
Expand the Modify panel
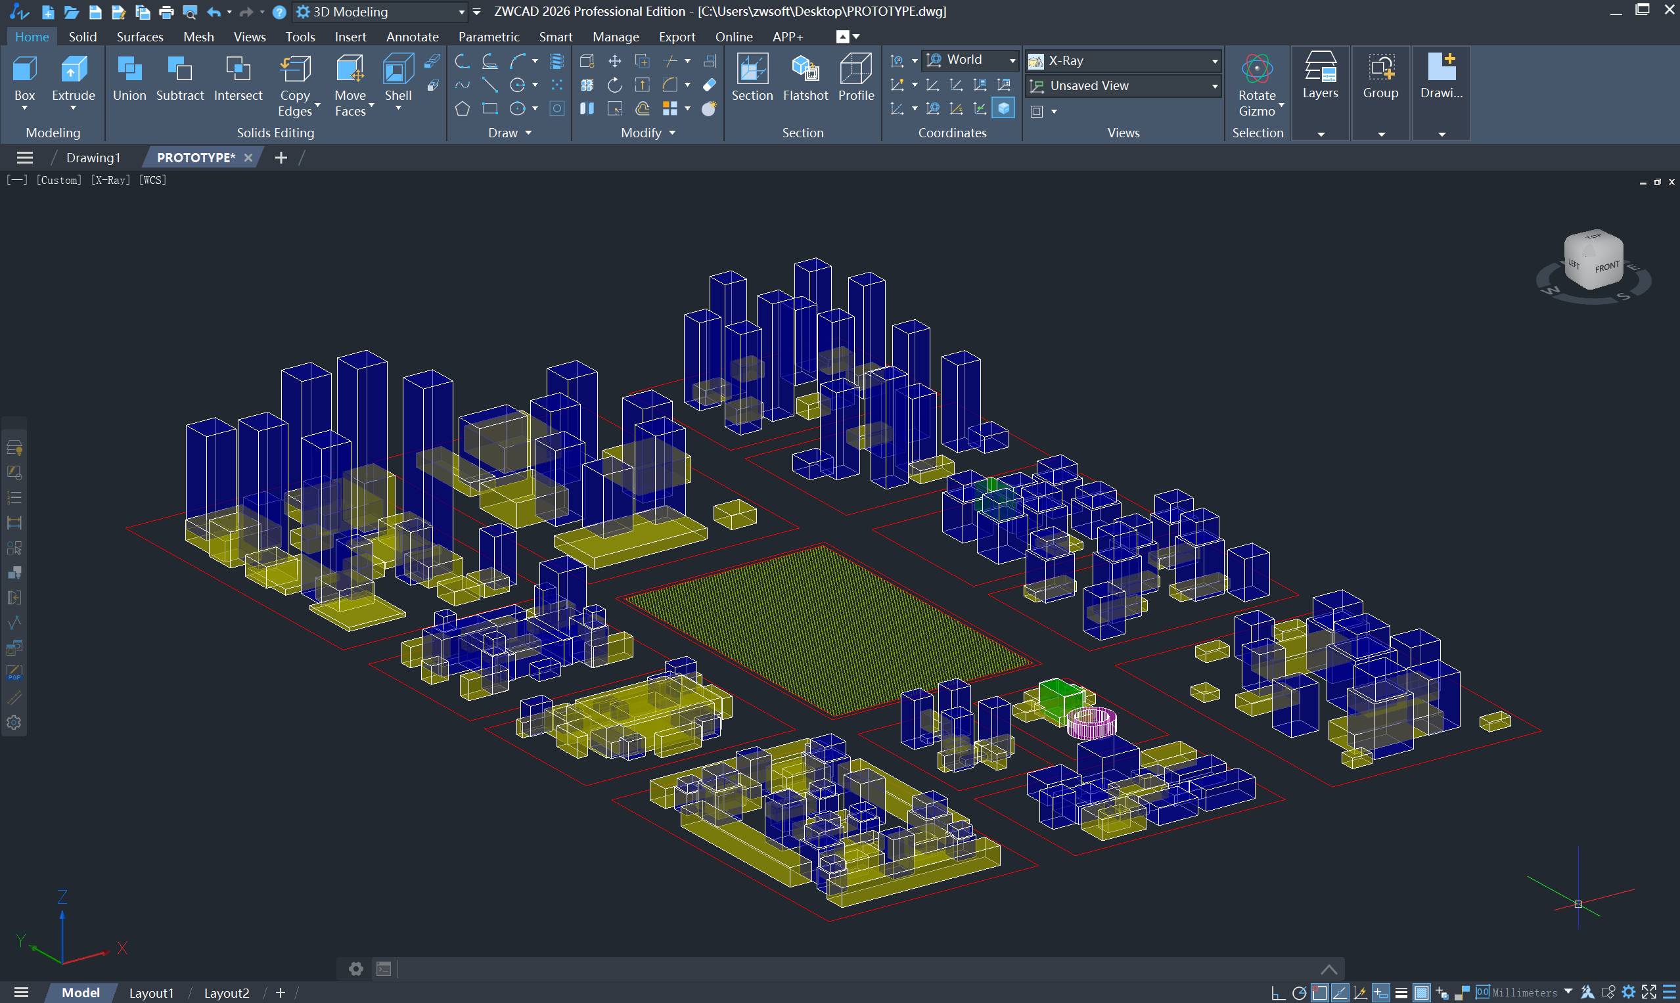648,133
